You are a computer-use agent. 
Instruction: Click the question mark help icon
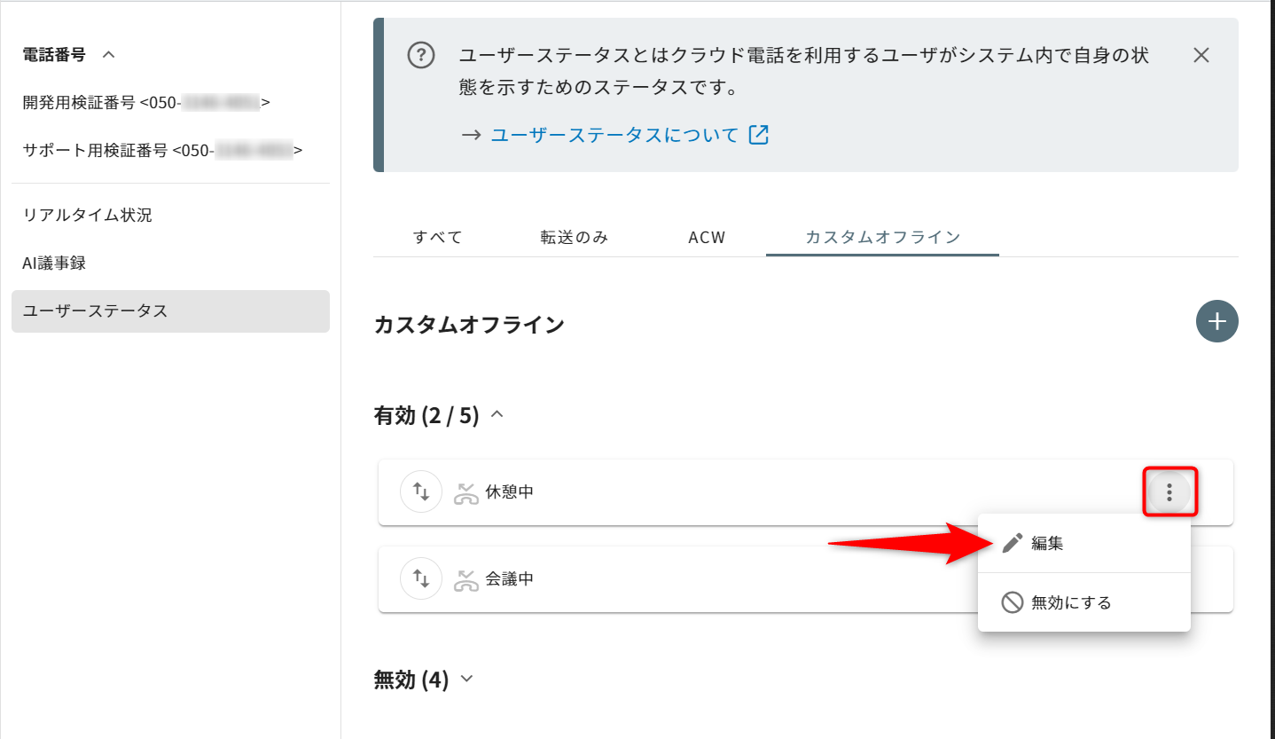pyautogui.click(x=421, y=56)
